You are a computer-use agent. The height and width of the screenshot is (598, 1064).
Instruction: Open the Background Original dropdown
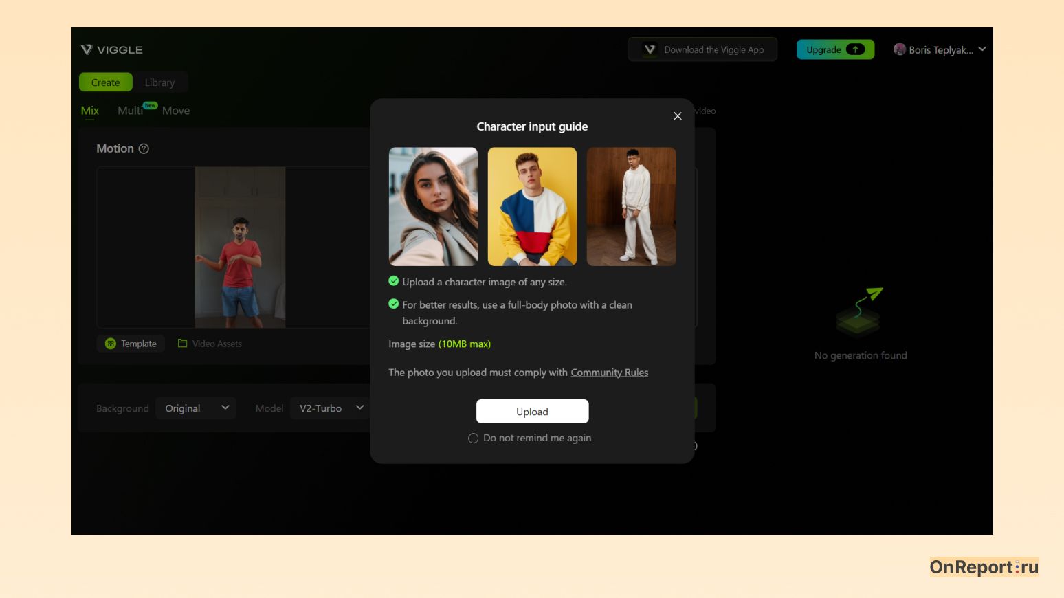[x=196, y=408]
